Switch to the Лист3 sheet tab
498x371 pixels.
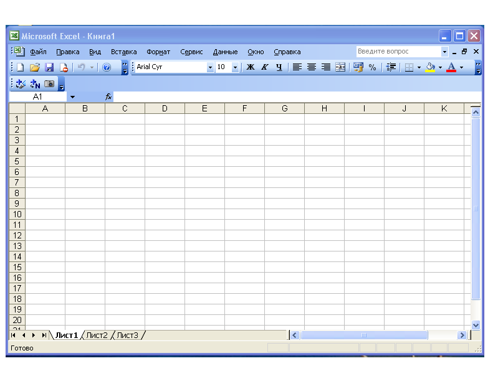[x=127, y=335]
